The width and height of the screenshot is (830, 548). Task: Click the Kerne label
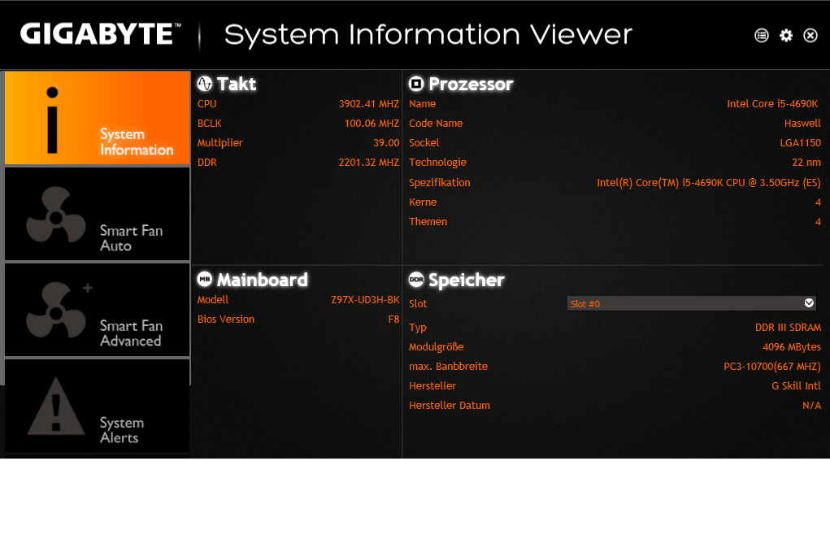(423, 202)
